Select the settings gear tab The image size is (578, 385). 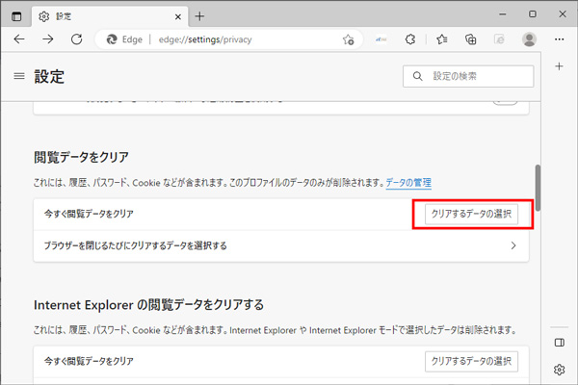point(110,16)
